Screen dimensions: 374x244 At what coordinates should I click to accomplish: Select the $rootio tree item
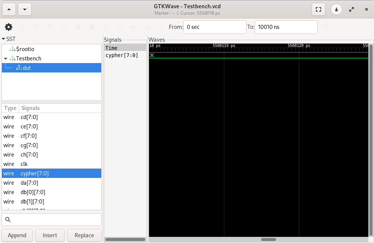(x=25, y=49)
